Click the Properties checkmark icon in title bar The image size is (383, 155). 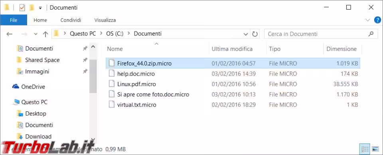[22, 8]
